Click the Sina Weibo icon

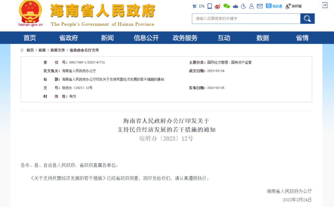(x=218, y=6)
